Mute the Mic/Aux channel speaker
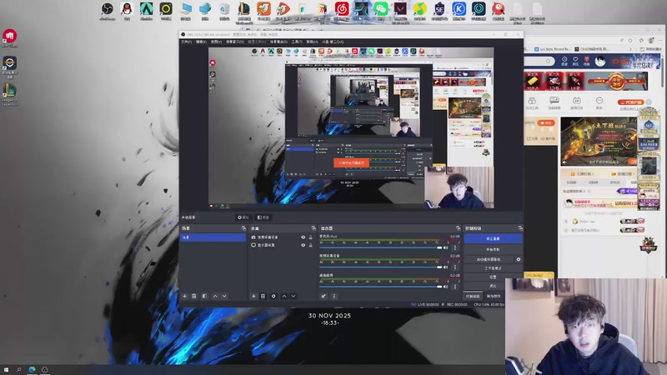This screenshot has width=667, height=375. pyautogui.click(x=446, y=247)
